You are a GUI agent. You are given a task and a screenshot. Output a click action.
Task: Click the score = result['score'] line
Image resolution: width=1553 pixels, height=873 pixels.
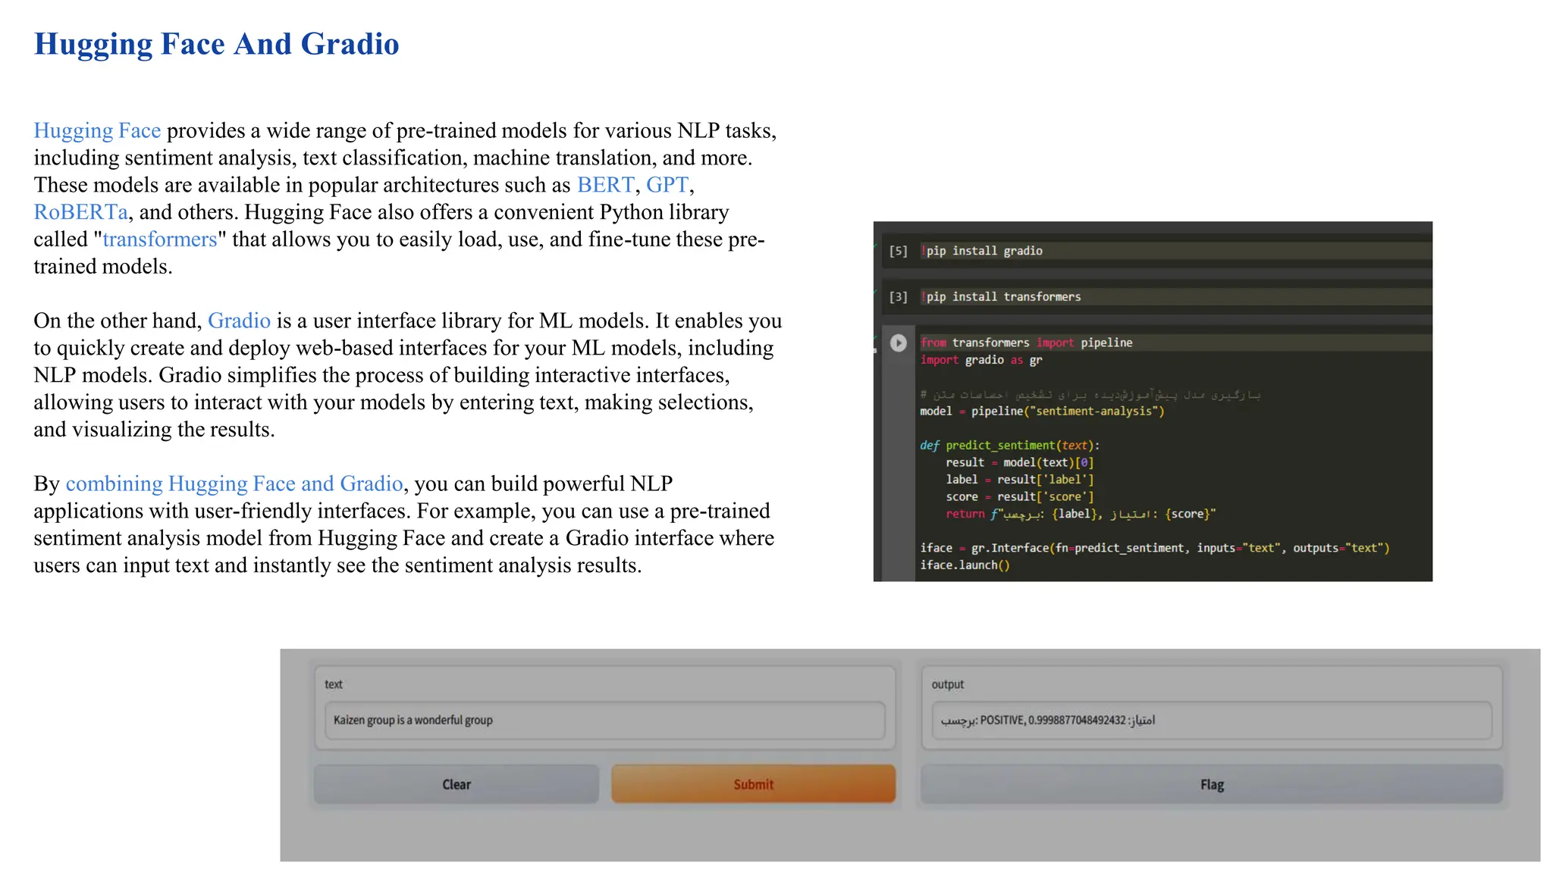1020,497
